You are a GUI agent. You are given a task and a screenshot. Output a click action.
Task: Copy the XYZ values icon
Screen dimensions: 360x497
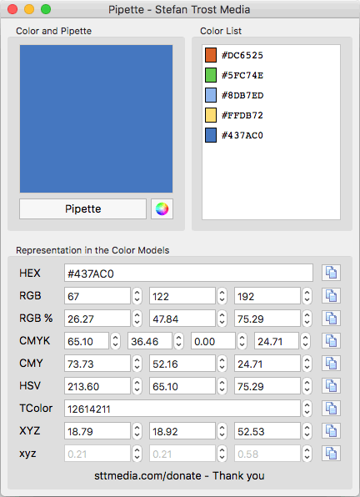click(331, 431)
